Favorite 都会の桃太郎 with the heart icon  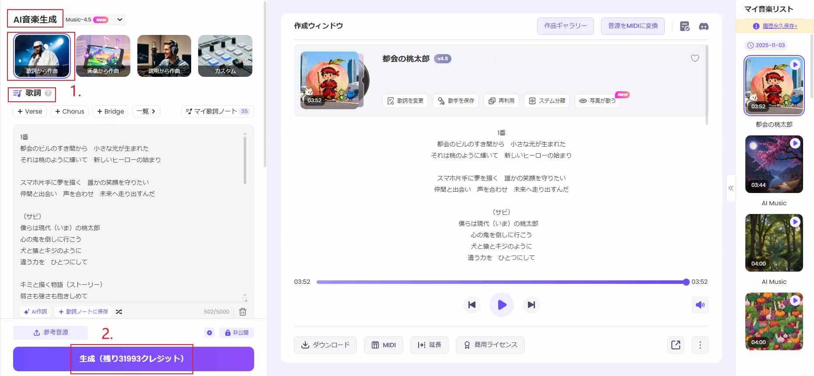[x=695, y=58]
